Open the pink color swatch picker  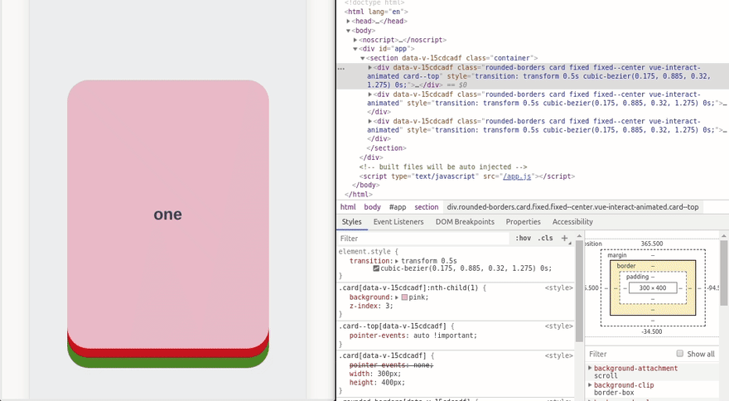[404, 297]
